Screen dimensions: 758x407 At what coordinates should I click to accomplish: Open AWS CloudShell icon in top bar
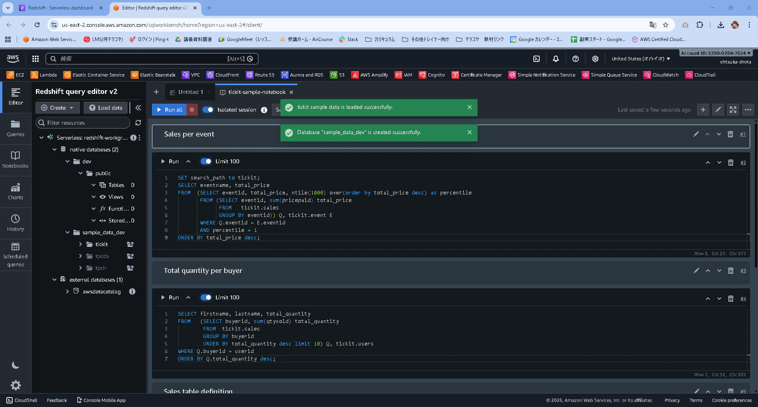pos(537,59)
